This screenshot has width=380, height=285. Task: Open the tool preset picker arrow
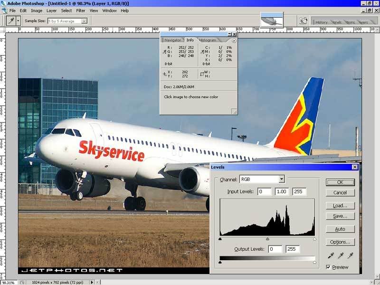tap(18, 21)
